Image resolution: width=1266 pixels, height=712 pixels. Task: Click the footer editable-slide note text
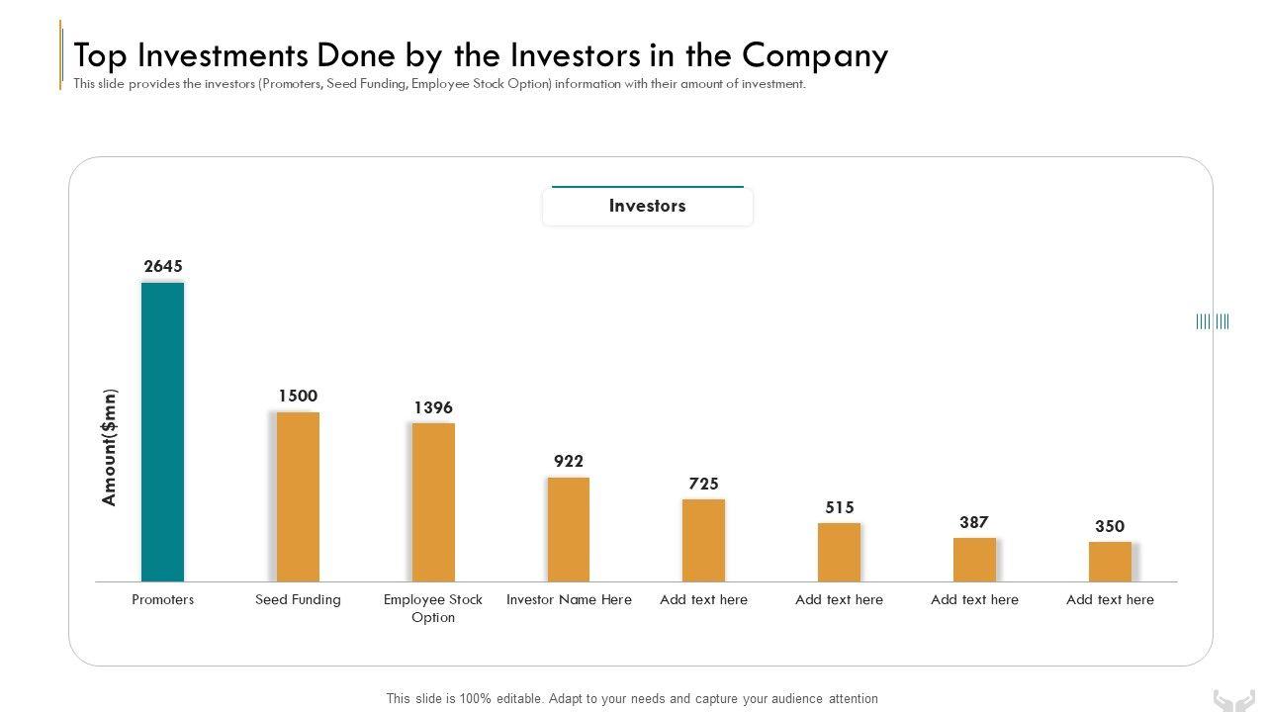pyautogui.click(x=632, y=698)
